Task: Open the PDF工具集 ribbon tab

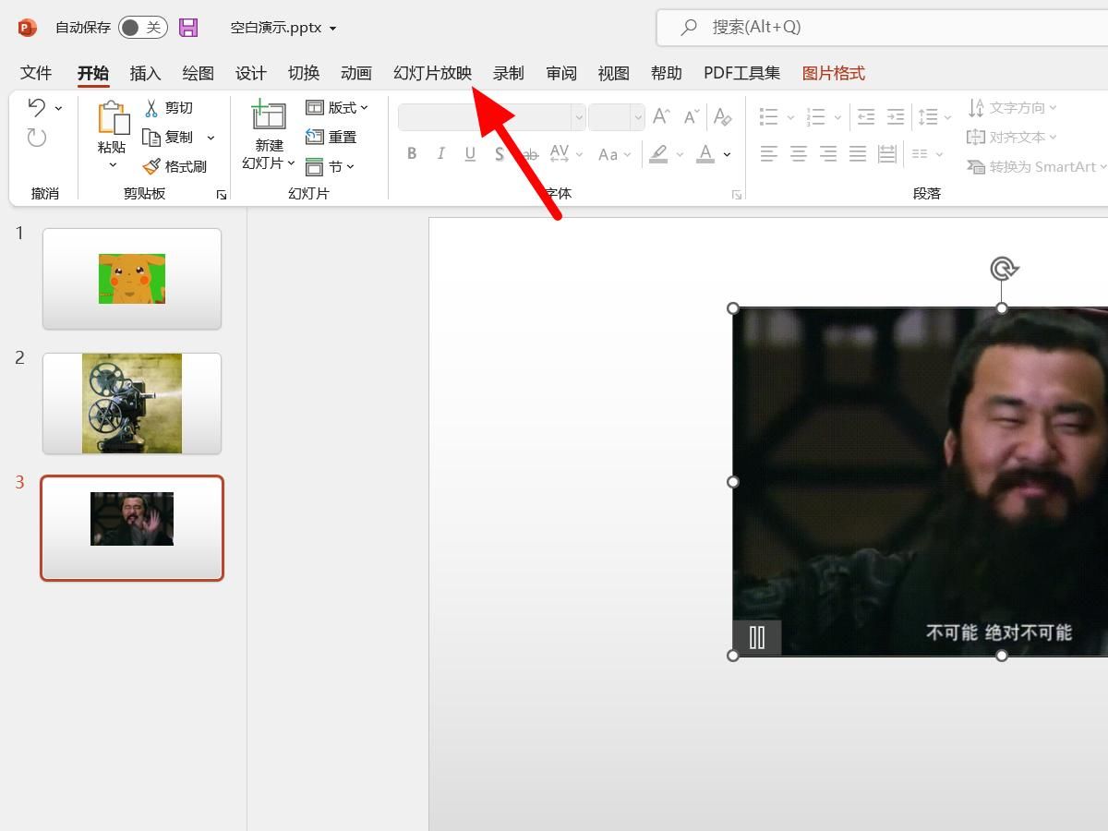Action: [x=741, y=73]
